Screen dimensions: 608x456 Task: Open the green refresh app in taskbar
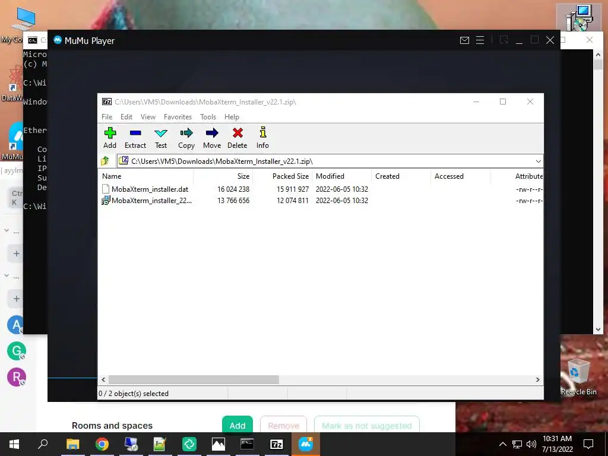pyautogui.click(x=189, y=444)
